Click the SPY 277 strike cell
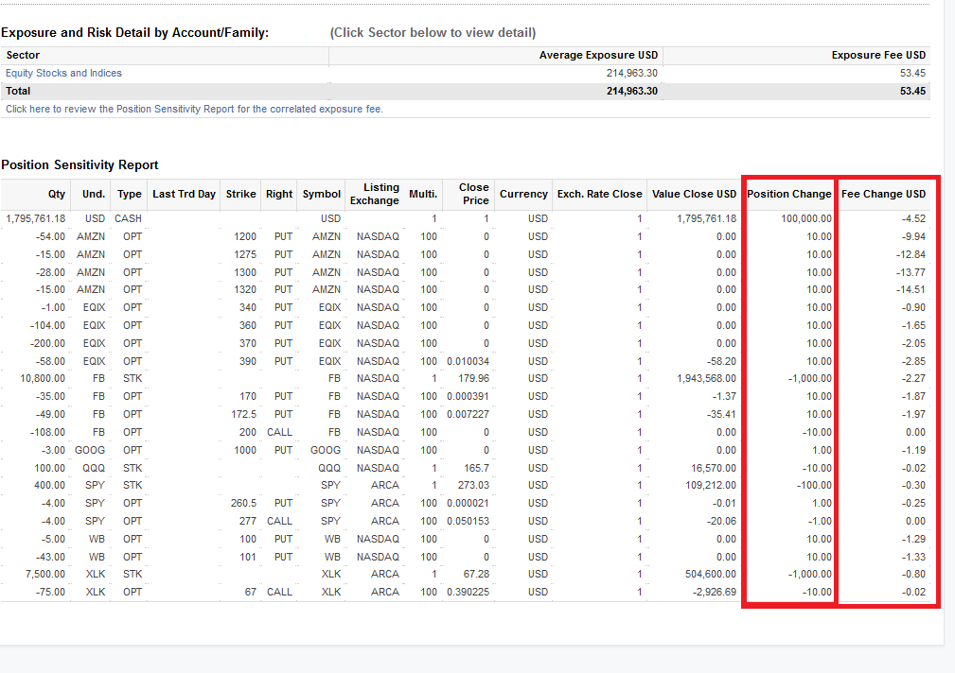Image resolution: width=955 pixels, height=673 pixels. pos(248,521)
